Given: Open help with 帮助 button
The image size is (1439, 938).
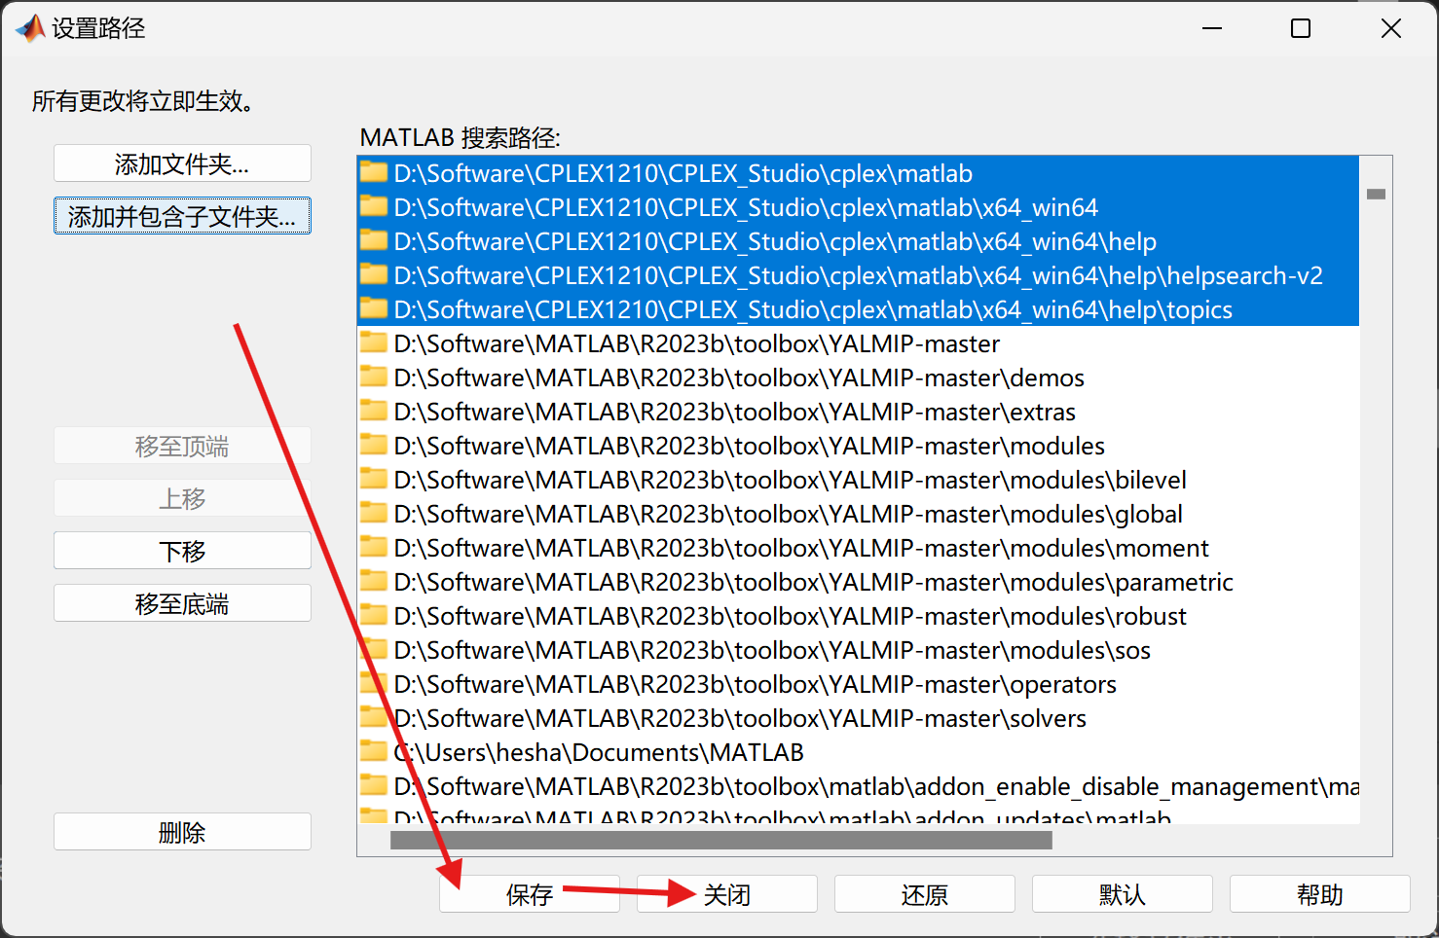Looking at the screenshot, I should (1320, 894).
